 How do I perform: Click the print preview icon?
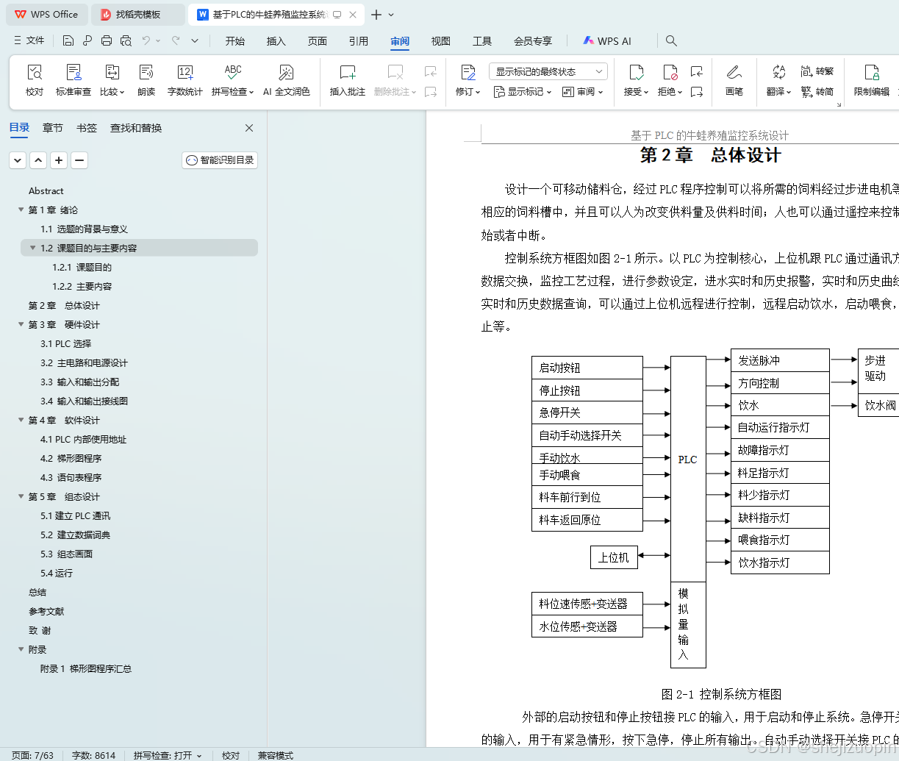(x=126, y=40)
